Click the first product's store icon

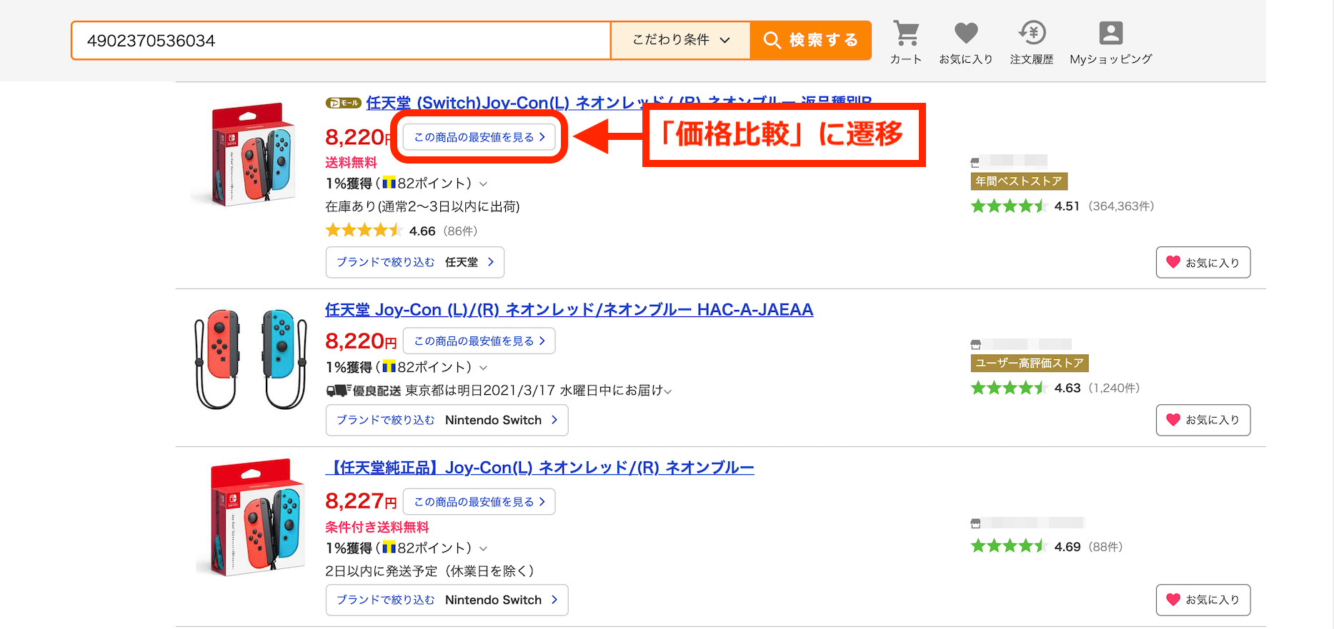coord(975,162)
